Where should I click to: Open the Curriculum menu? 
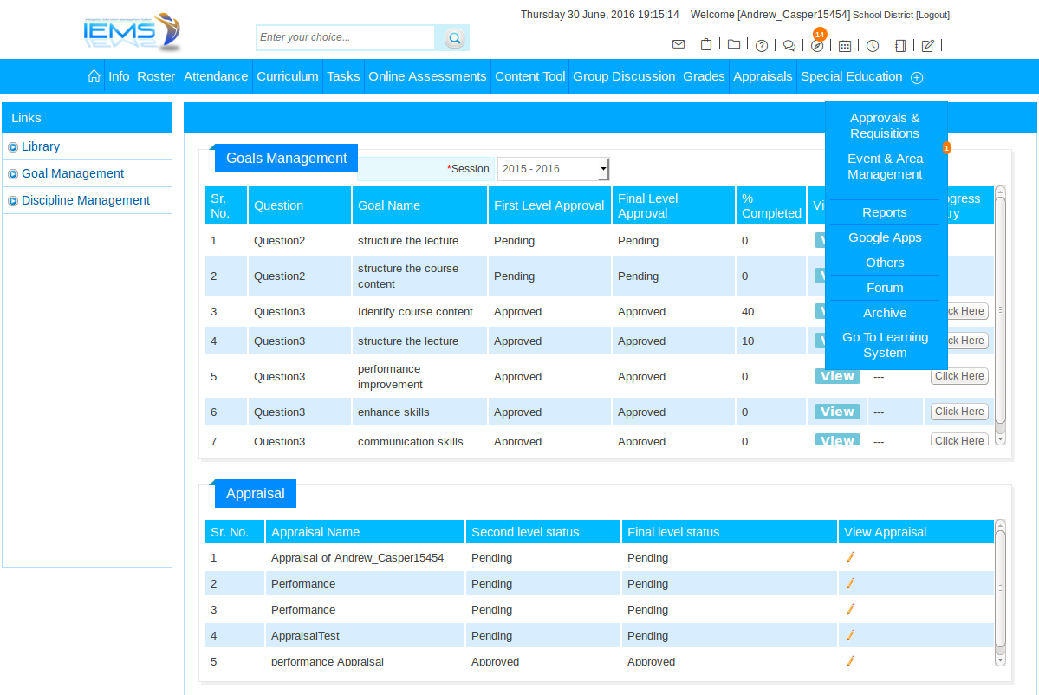click(x=287, y=76)
